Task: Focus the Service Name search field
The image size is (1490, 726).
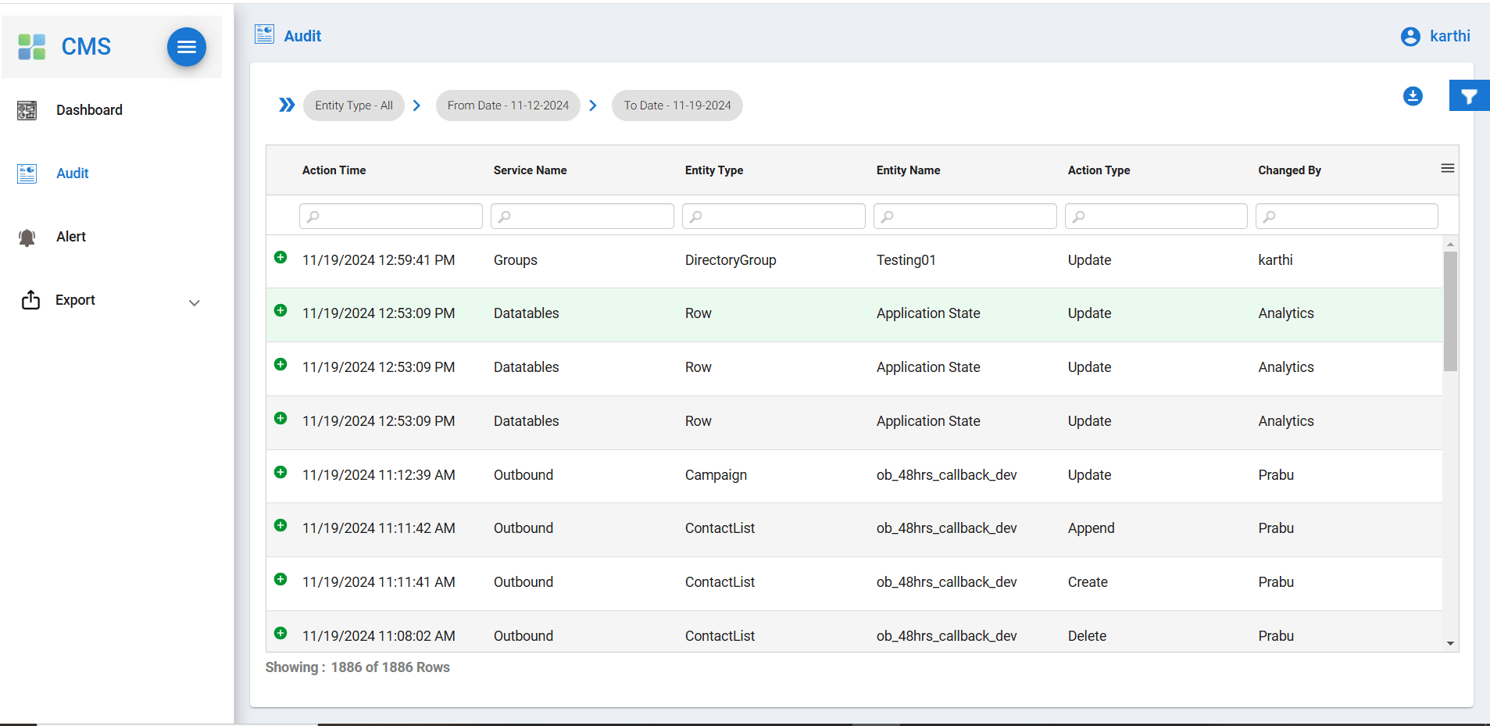Action: pyautogui.click(x=582, y=216)
